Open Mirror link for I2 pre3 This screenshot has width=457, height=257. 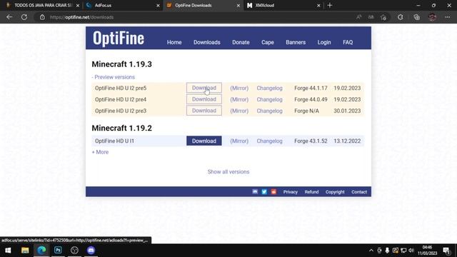[239, 111]
